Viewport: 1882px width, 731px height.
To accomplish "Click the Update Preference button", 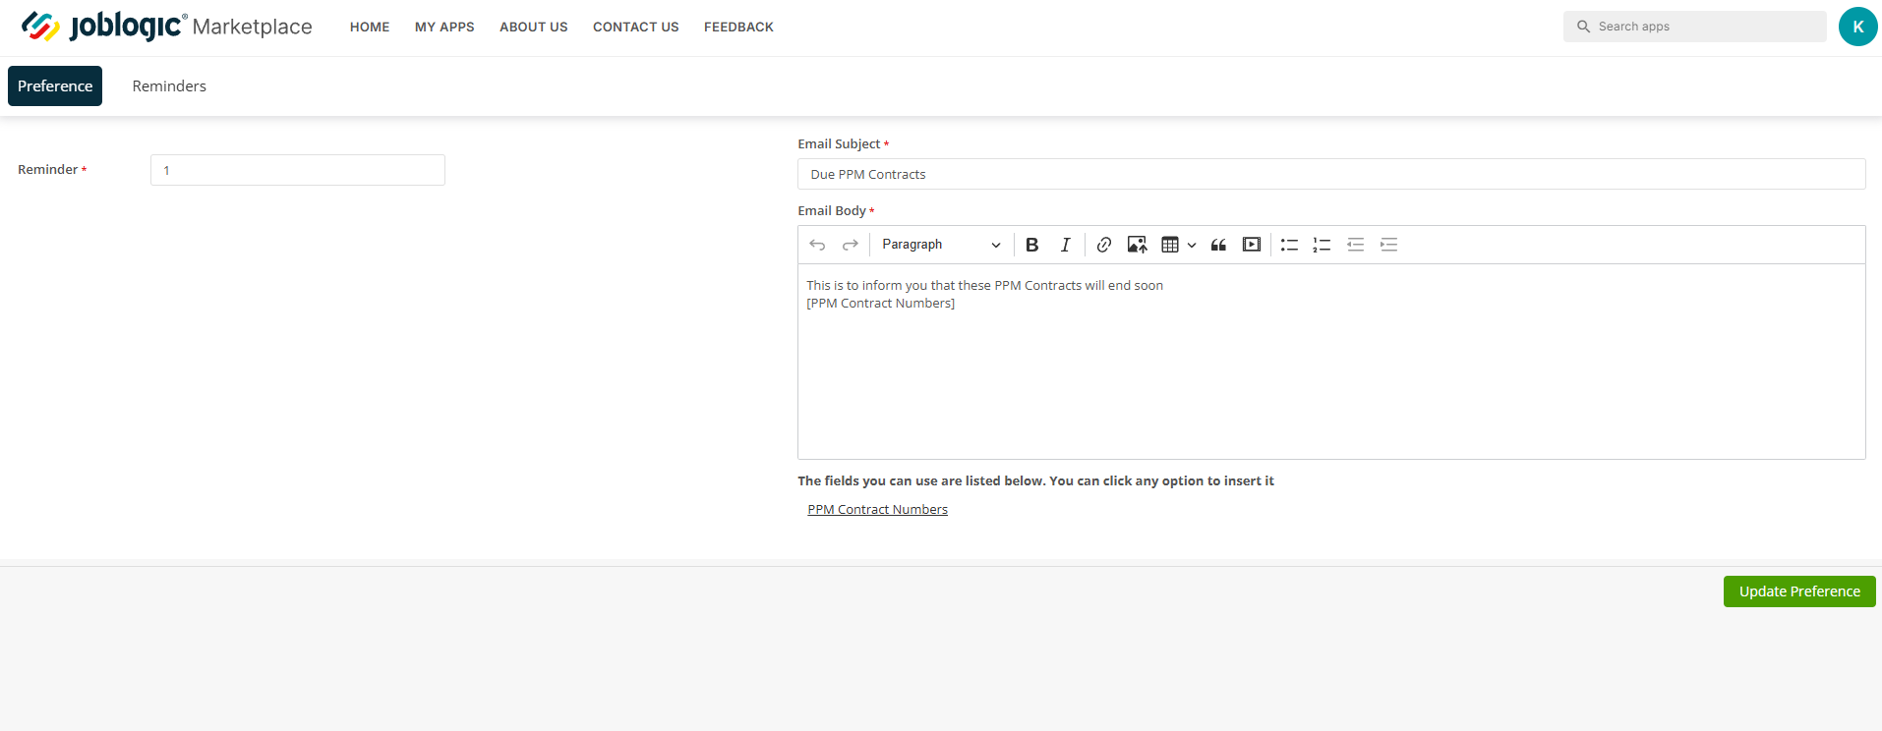I will [x=1799, y=591].
